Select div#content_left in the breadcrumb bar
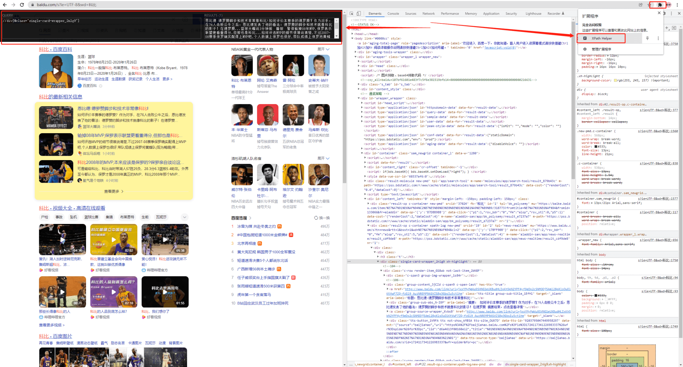683x367 pixels. 400,364
